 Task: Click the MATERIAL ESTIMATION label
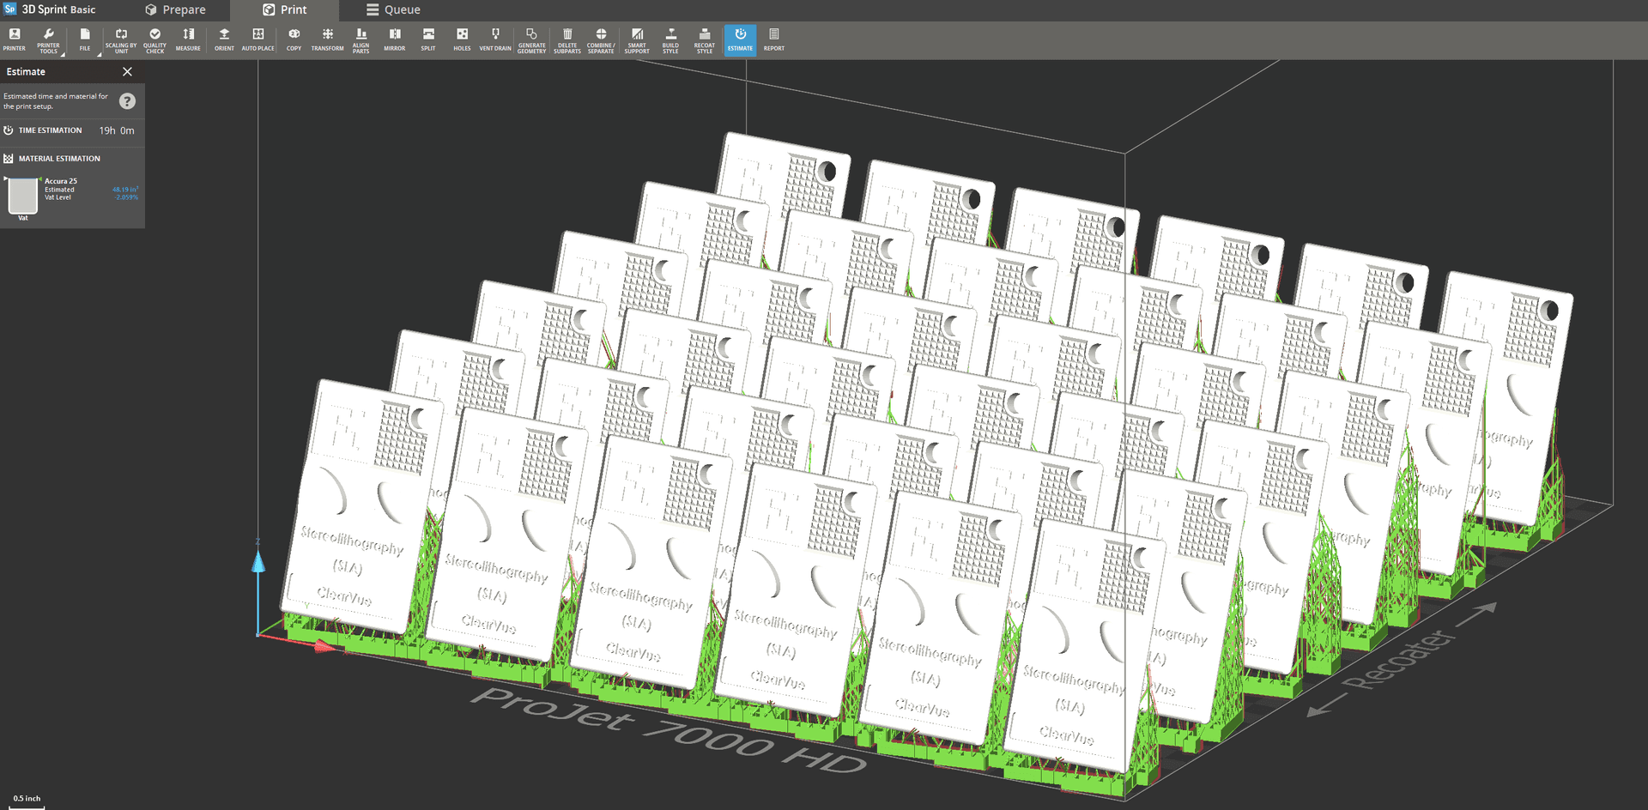tap(59, 159)
